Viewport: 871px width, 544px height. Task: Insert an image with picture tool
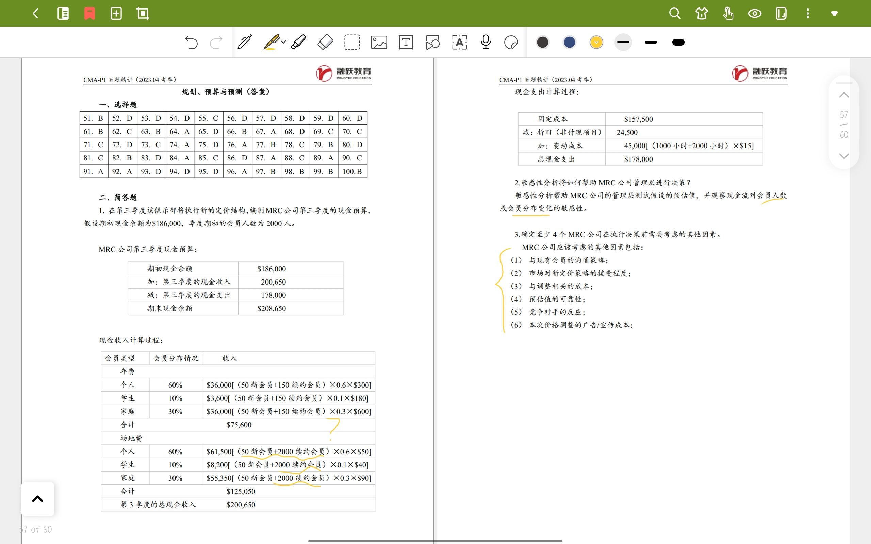pos(379,42)
